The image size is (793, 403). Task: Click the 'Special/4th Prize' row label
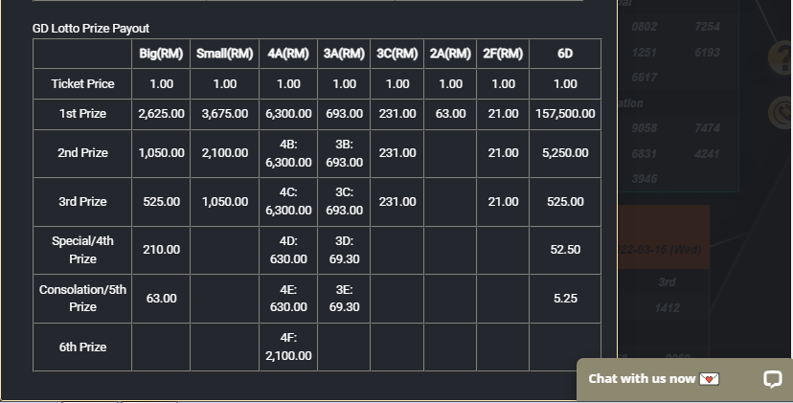coord(82,250)
